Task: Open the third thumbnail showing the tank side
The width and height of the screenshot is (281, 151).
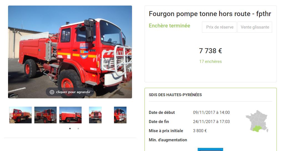Action: [70, 115]
